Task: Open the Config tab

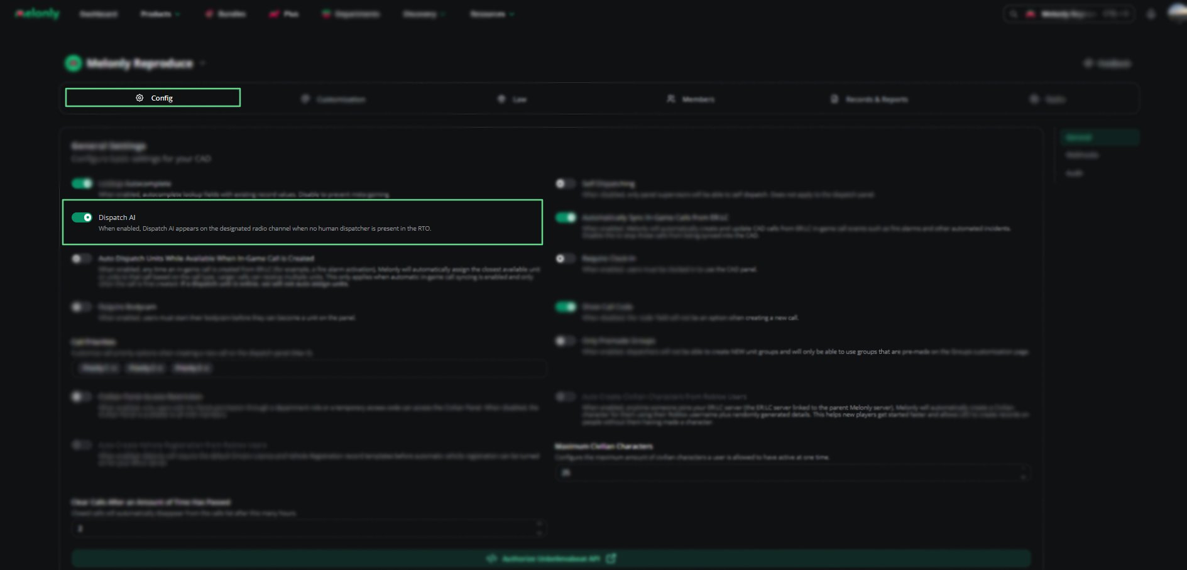Action: pos(153,97)
